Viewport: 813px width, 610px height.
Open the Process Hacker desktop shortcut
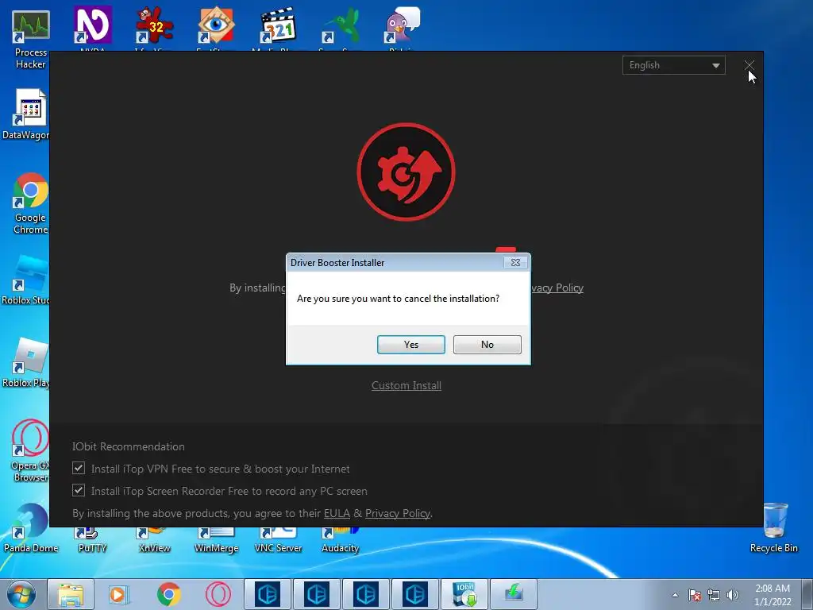(x=31, y=40)
